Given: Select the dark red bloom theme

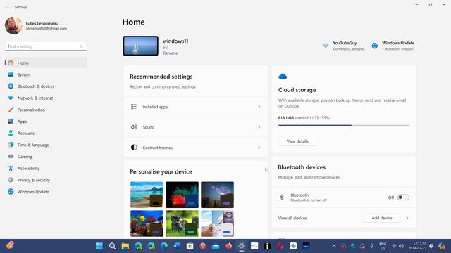Looking at the screenshot, I should click(x=182, y=195).
